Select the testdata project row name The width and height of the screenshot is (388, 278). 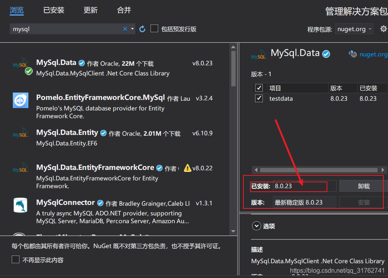pos(281,98)
